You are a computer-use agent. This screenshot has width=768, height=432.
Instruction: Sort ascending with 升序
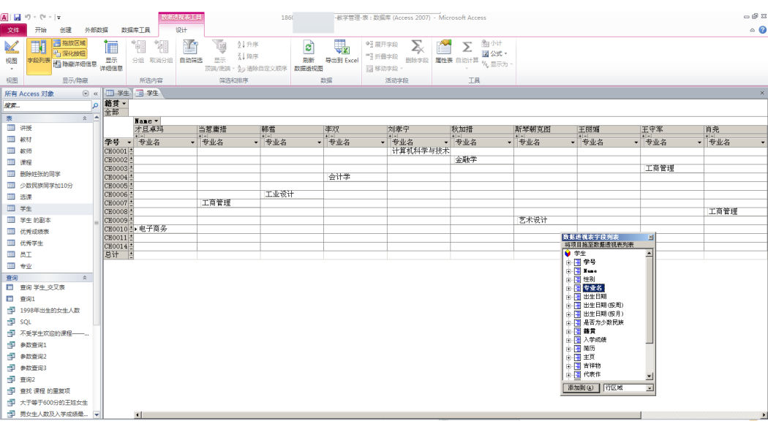pos(248,45)
